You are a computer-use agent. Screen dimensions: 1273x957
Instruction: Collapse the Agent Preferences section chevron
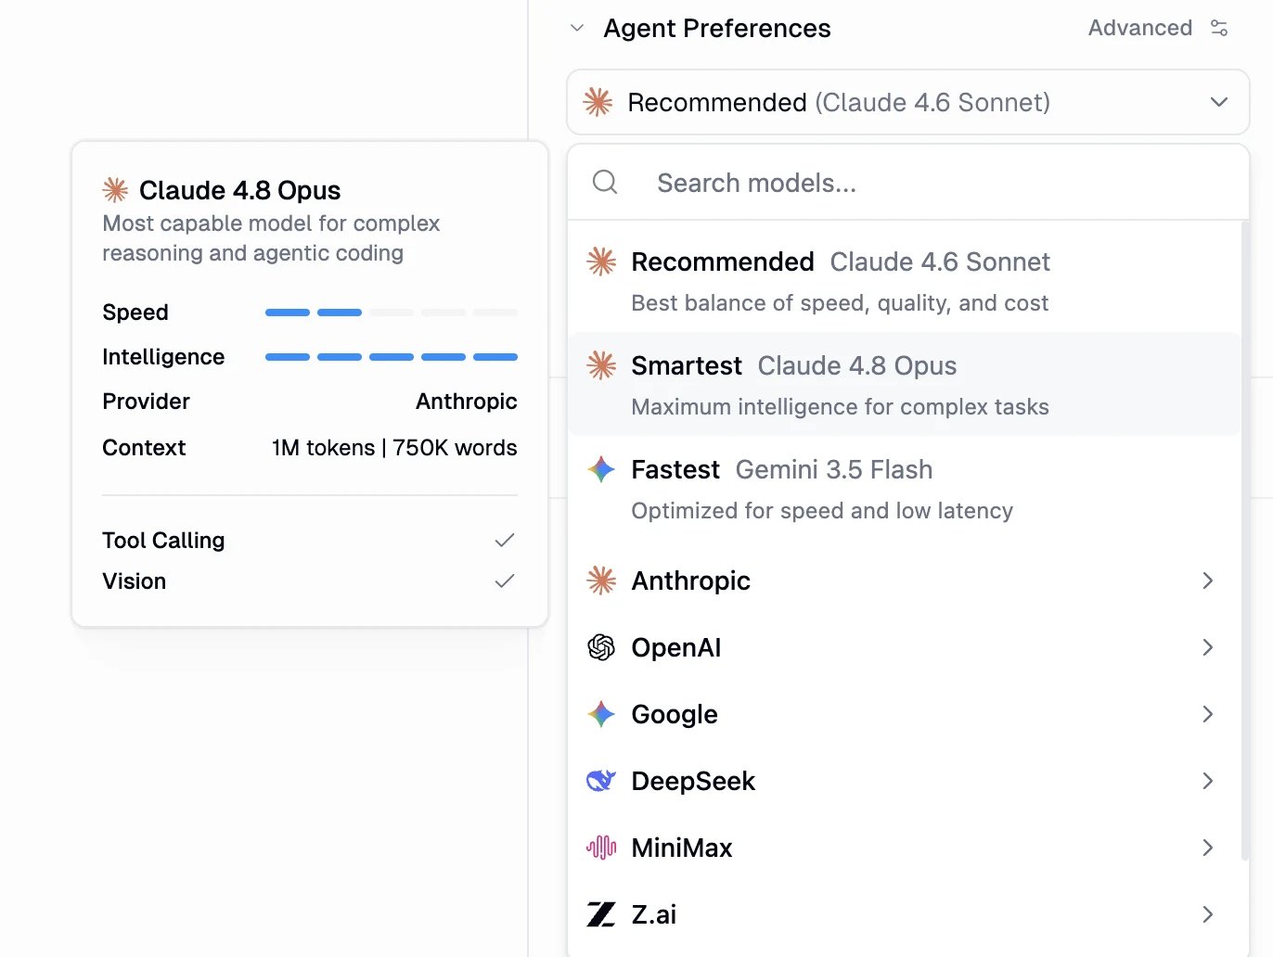(577, 28)
